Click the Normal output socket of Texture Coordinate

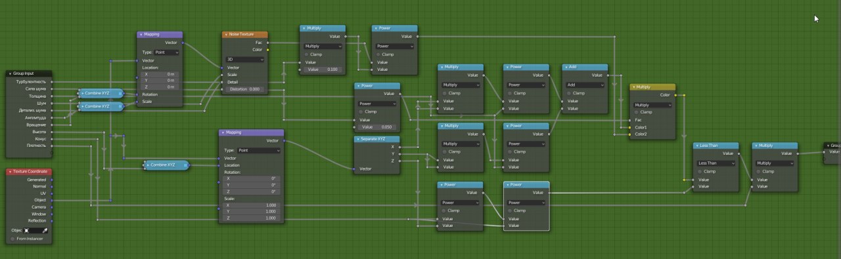[x=52, y=186]
